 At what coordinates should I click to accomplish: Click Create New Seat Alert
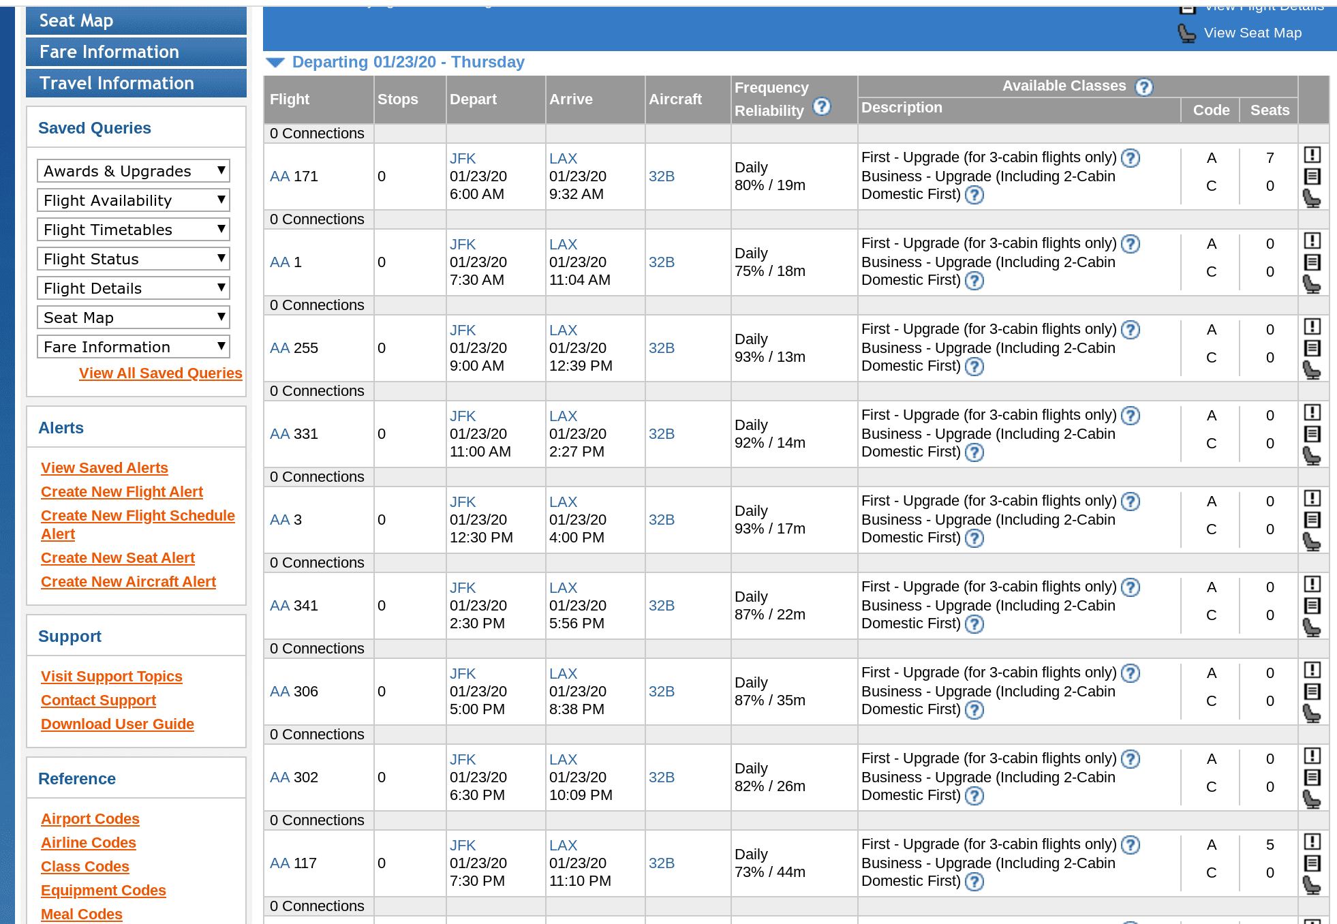pyautogui.click(x=118, y=558)
